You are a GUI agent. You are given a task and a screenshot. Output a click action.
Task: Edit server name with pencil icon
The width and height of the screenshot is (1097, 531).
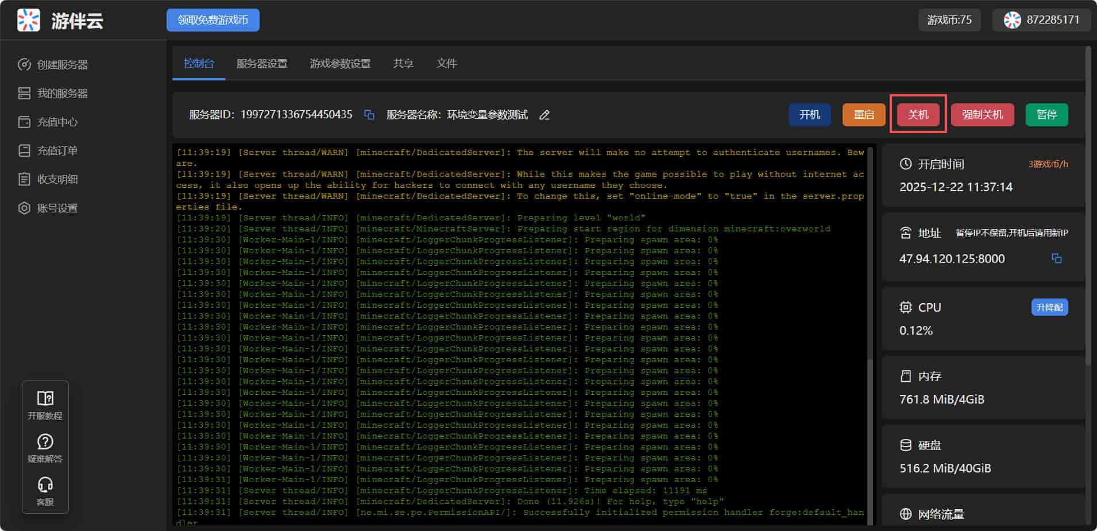544,115
